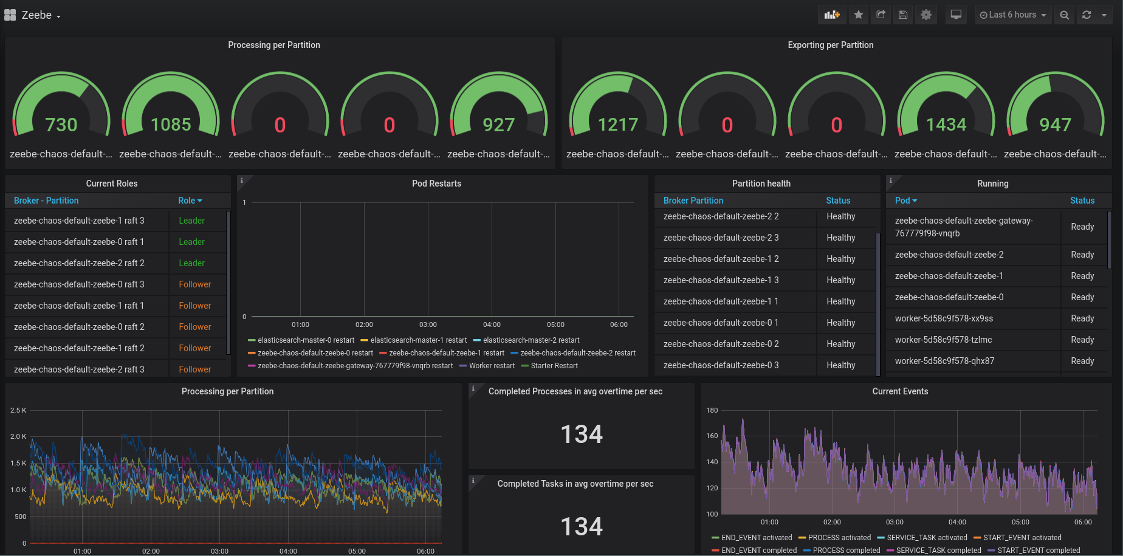Click the Add panel icon
Screen dimensions: 1123x556
pos(832,15)
